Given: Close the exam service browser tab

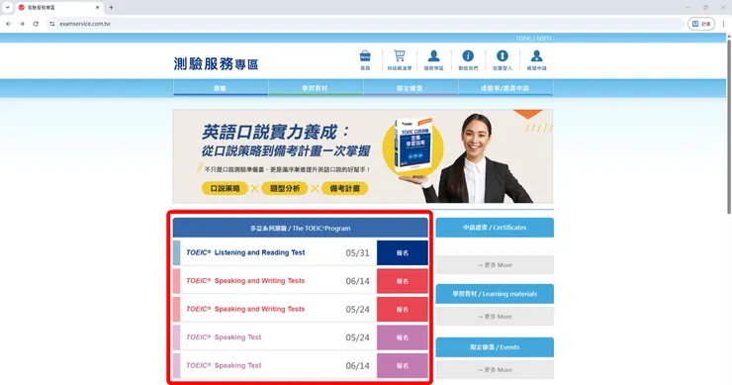Looking at the screenshot, I should pos(98,8).
